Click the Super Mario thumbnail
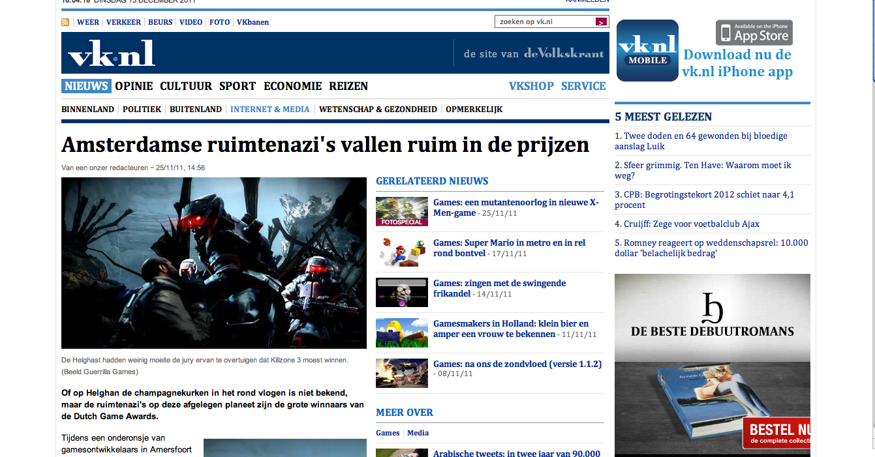Screen dimensions: 875x457 402,252
